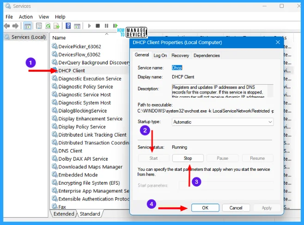Switch to the Extended view tab

click(x=64, y=214)
